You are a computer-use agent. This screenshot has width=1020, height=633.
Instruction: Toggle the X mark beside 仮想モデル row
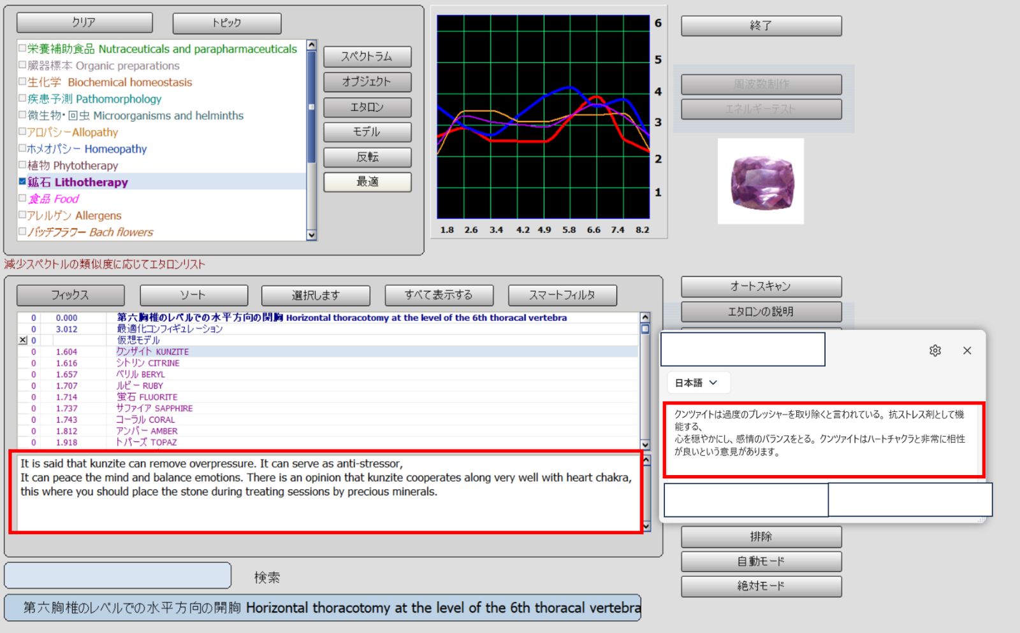click(23, 340)
